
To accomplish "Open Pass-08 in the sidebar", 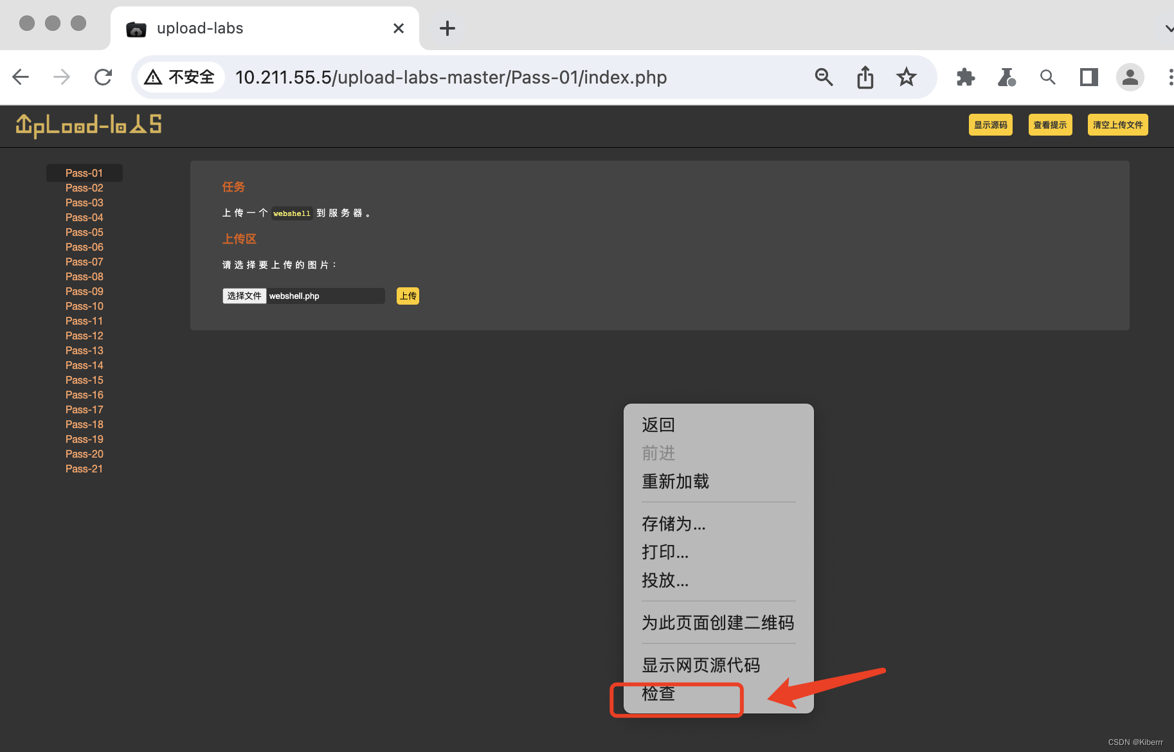I will (x=84, y=276).
